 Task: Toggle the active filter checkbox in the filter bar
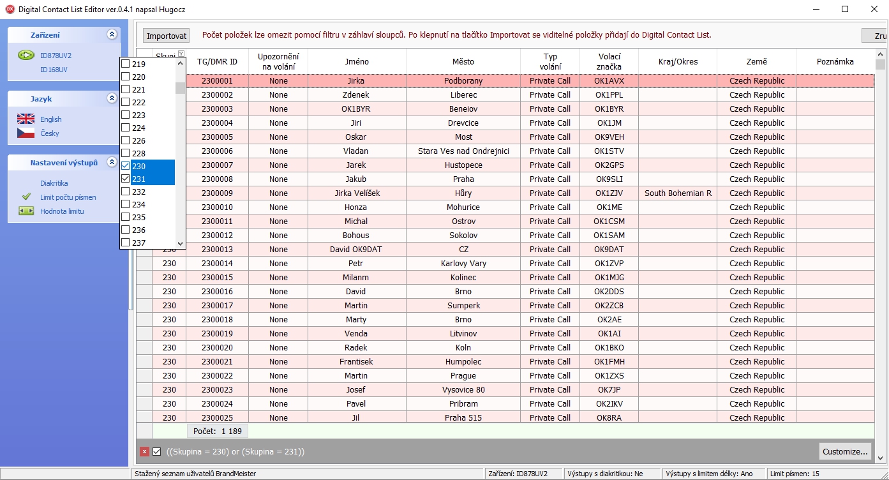pyautogui.click(x=157, y=451)
